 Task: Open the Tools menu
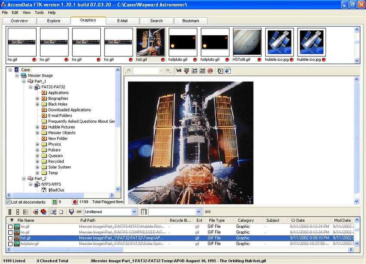pos(39,12)
